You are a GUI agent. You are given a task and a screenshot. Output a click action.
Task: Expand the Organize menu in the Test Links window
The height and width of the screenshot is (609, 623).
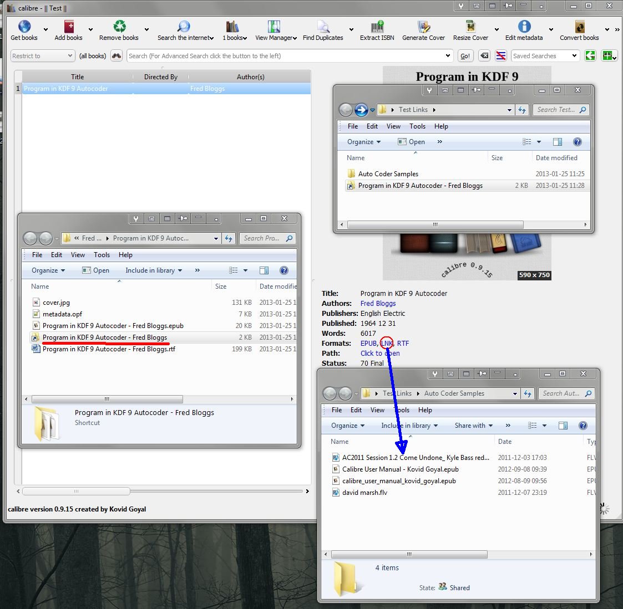(363, 142)
